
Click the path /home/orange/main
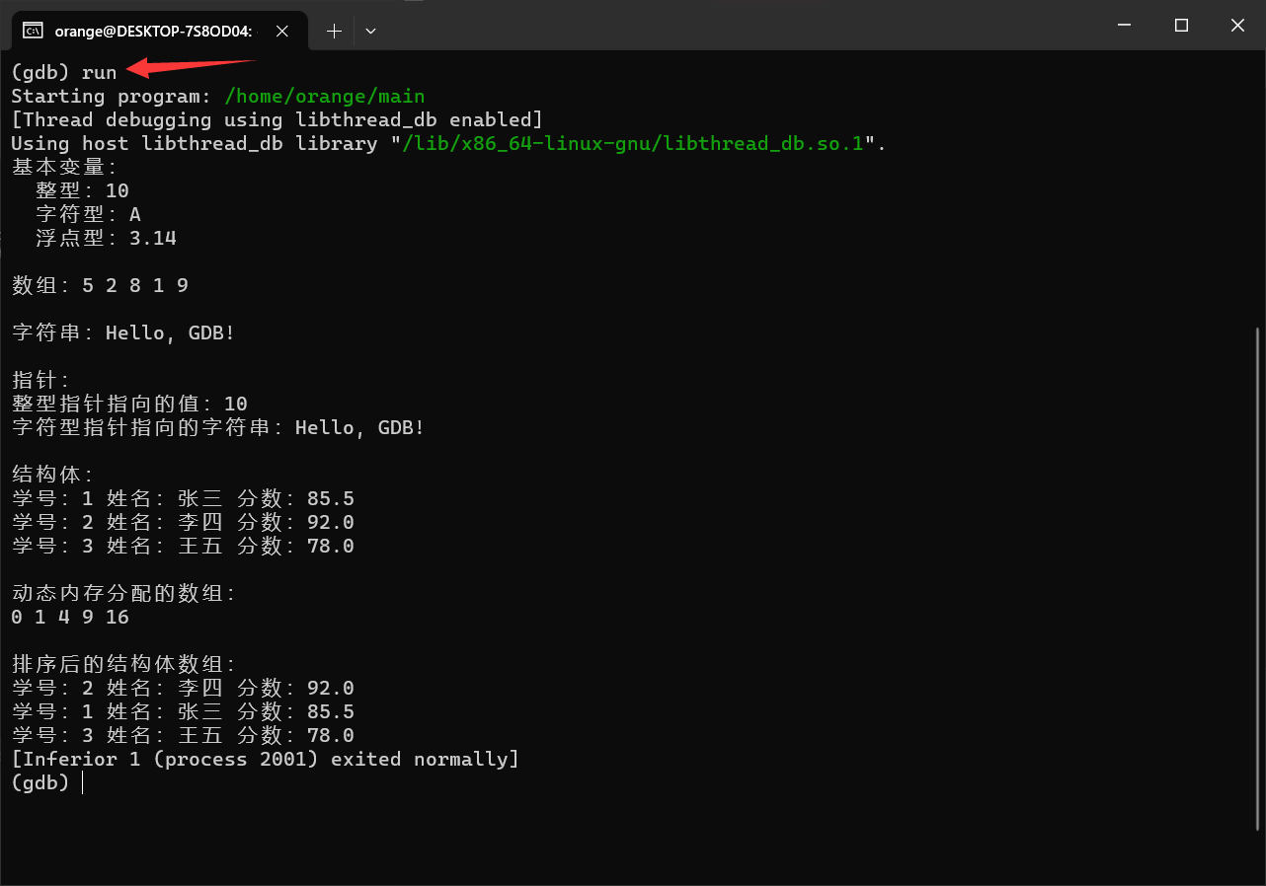click(x=325, y=97)
